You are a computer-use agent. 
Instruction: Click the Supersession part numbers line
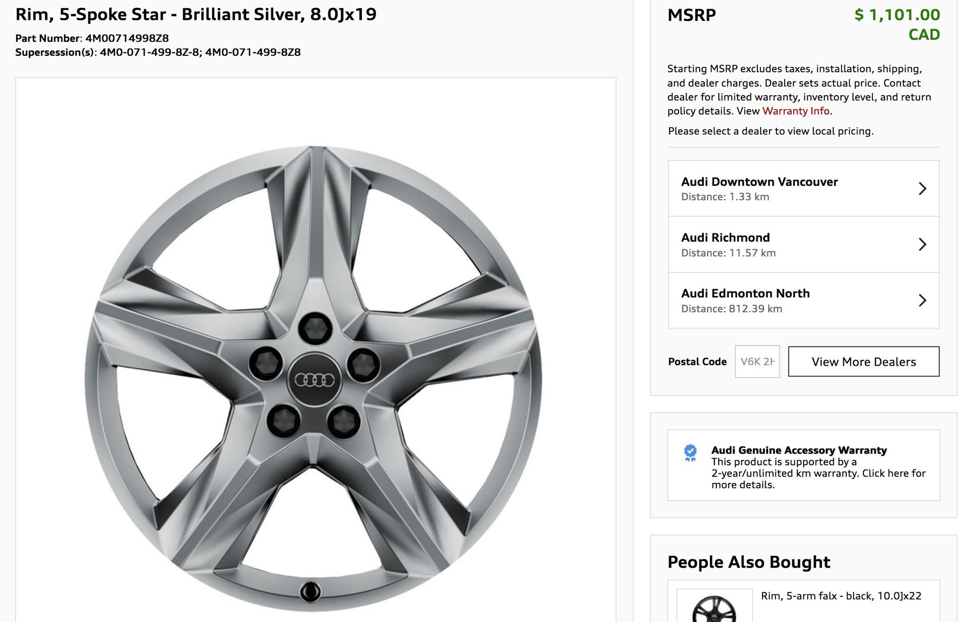(158, 52)
